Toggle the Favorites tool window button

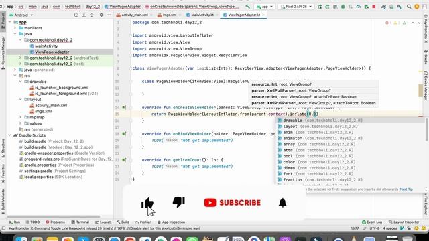[3, 173]
